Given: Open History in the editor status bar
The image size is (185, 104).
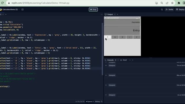Looking at the screenshot, I should (x=97, y=101).
